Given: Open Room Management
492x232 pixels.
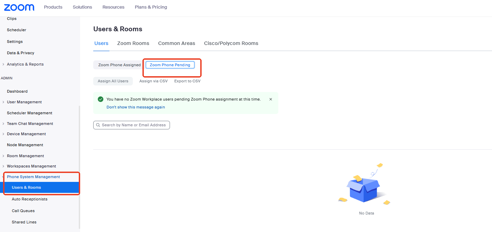Looking at the screenshot, I should (25, 156).
